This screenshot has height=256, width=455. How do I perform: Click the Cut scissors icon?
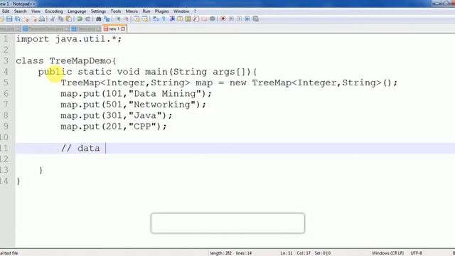(53, 19)
